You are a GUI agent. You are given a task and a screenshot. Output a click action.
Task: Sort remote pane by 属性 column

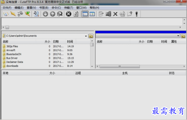point(178,42)
